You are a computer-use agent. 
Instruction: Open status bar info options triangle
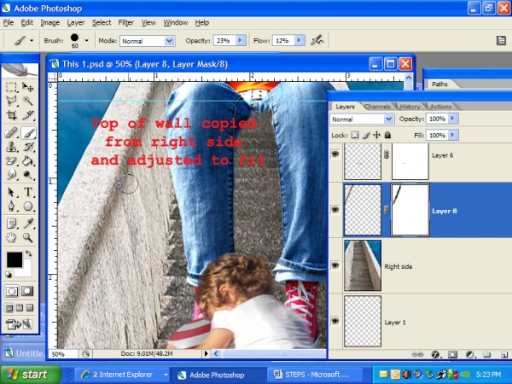coord(206,353)
